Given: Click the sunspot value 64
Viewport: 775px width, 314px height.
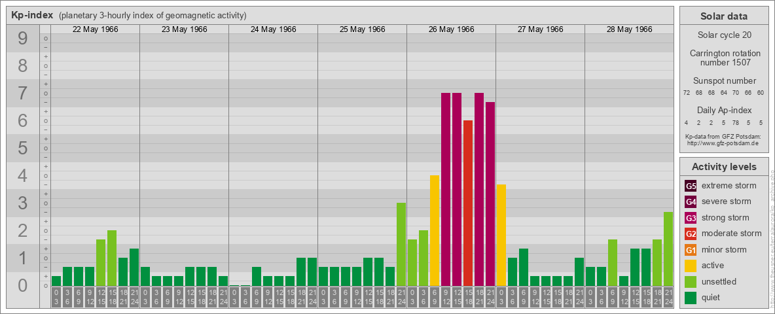Looking at the screenshot, I should point(723,93).
